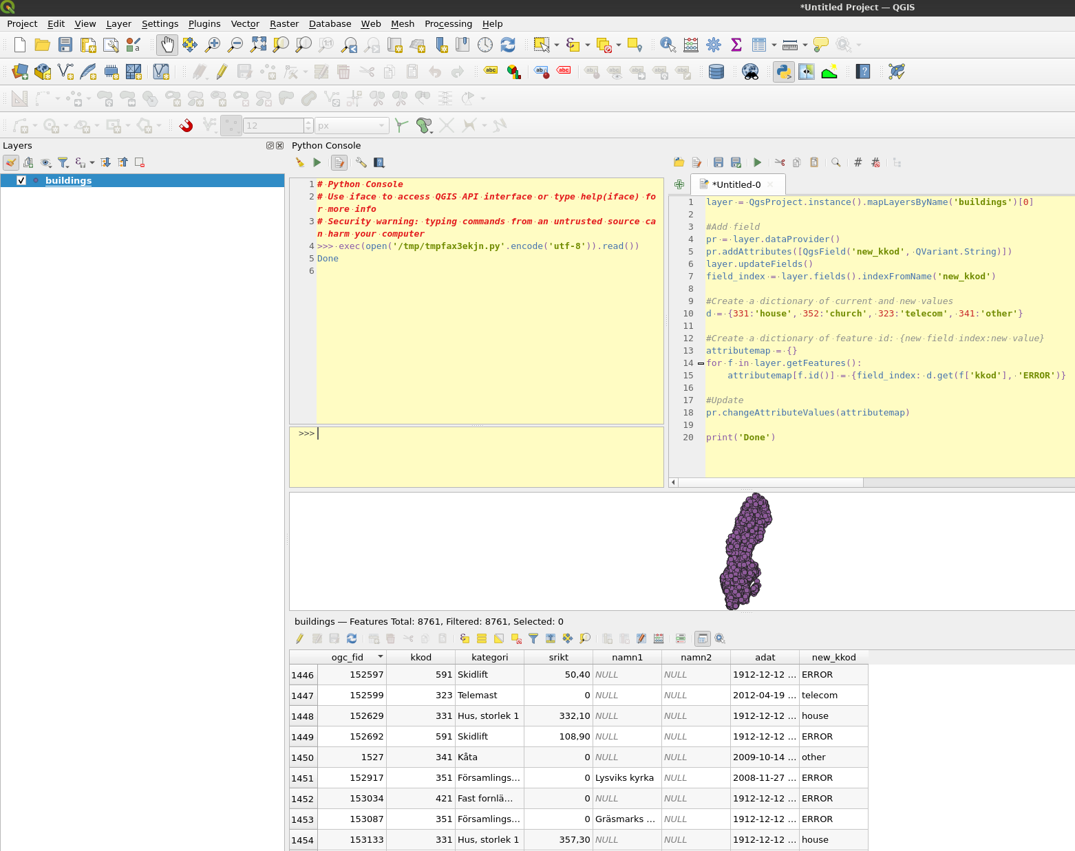Open the Help contents icon

[x=863, y=72]
